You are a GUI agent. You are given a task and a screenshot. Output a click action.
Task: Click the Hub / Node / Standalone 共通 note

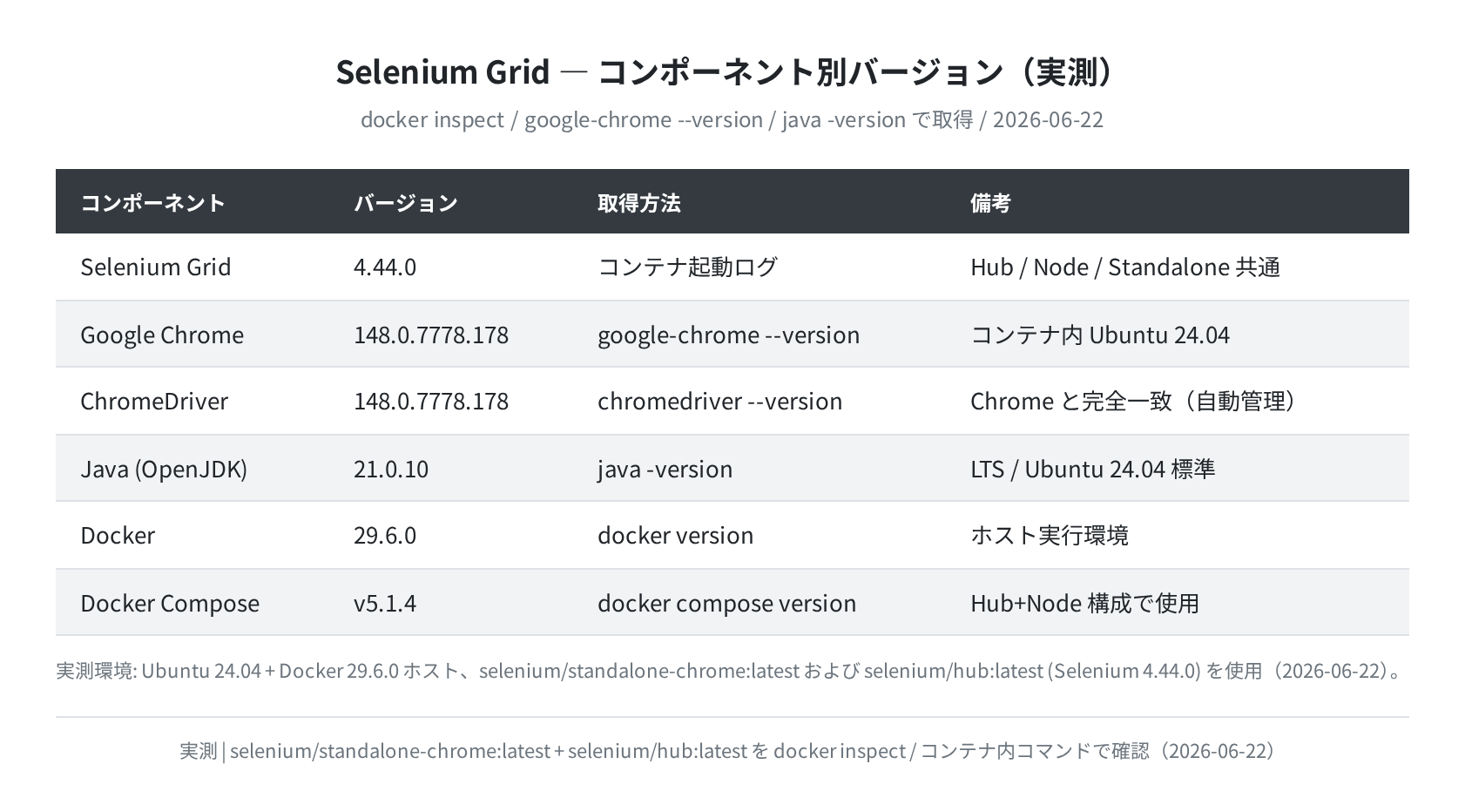click(1125, 267)
